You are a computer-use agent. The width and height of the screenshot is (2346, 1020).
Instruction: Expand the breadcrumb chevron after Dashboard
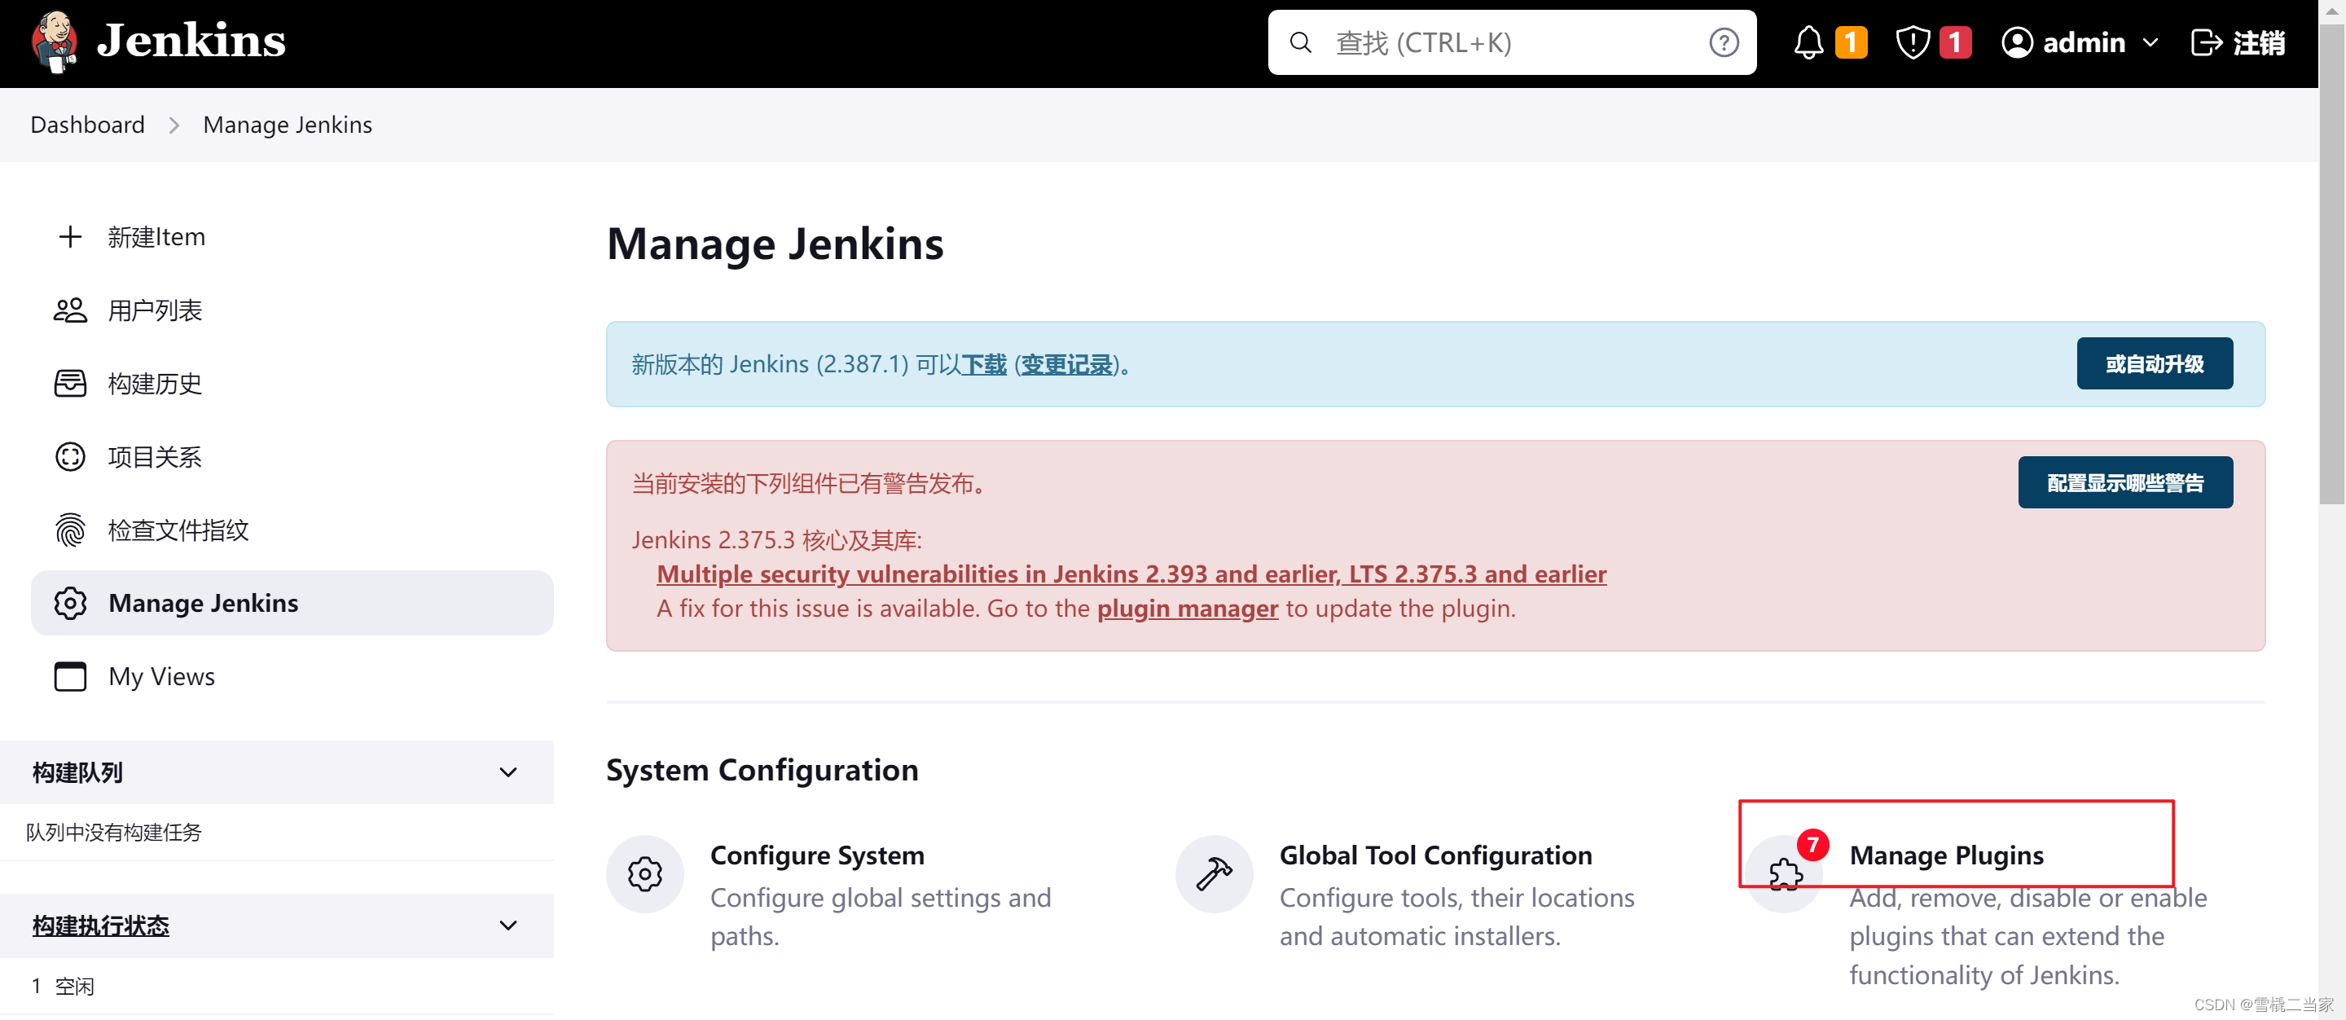pos(174,125)
